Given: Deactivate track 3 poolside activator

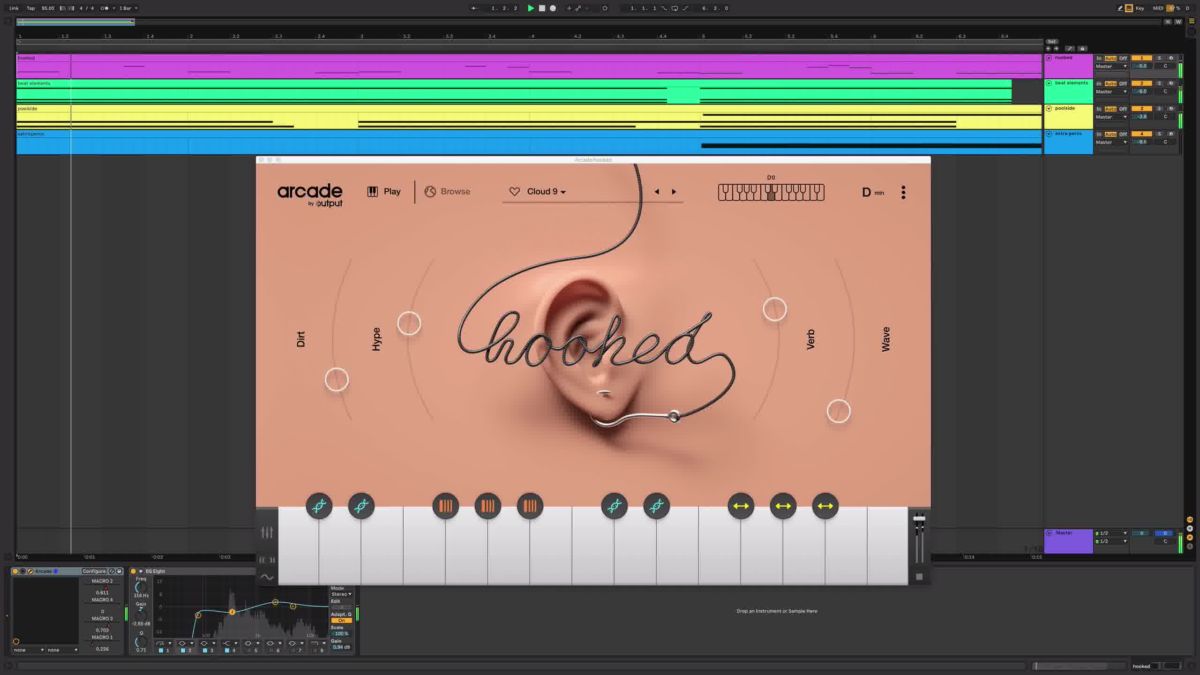Looking at the screenshot, I should [x=1141, y=109].
